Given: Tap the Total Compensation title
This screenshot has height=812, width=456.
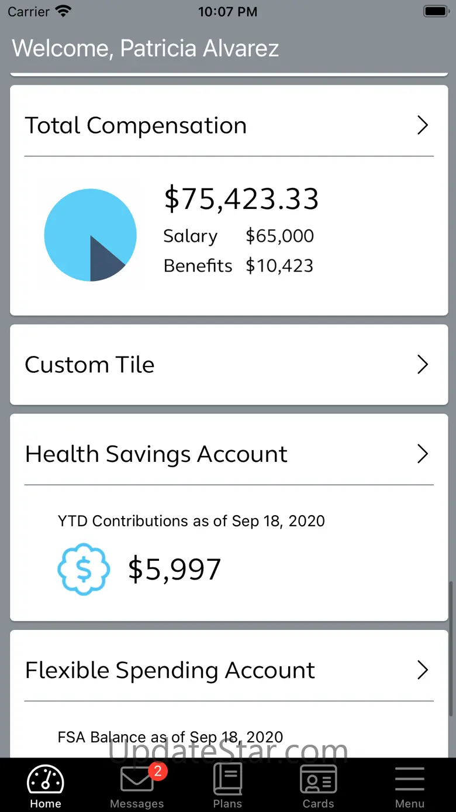Looking at the screenshot, I should tap(136, 125).
